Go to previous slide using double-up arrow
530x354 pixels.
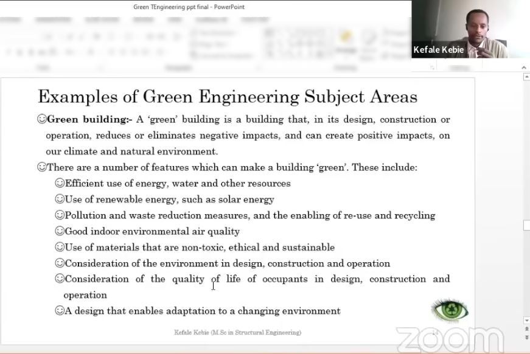(526, 328)
